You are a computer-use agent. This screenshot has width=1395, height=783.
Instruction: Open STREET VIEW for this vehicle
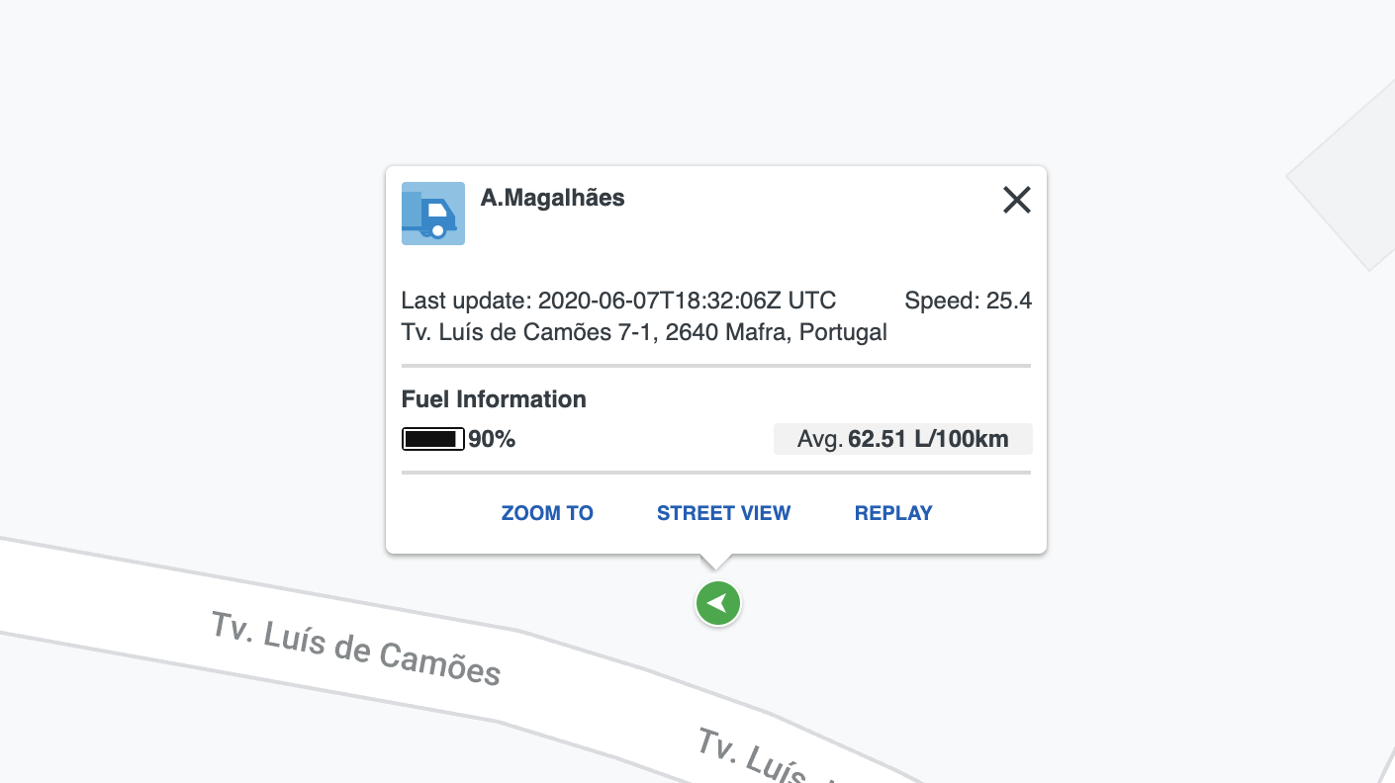(x=724, y=513)
